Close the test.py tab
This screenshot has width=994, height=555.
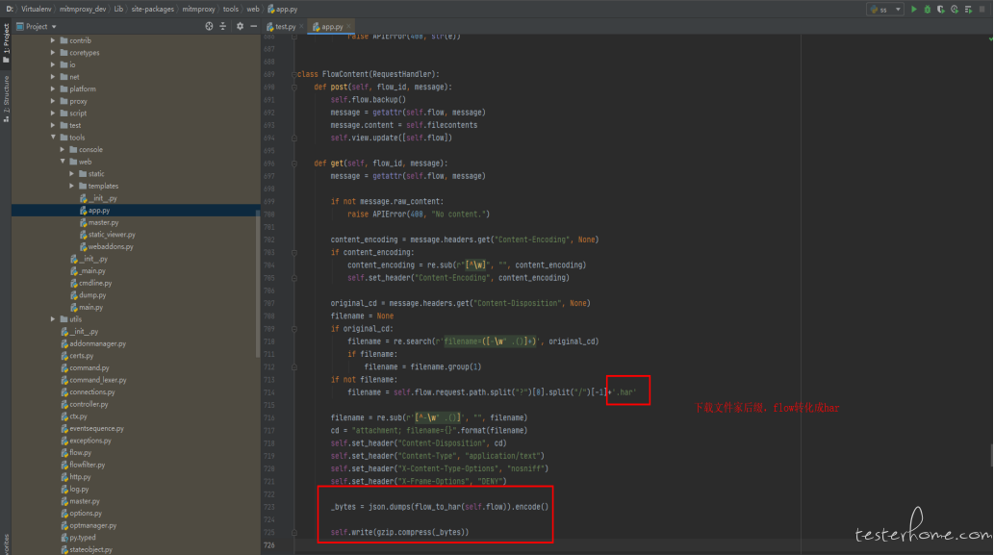(x=302, y=27)
